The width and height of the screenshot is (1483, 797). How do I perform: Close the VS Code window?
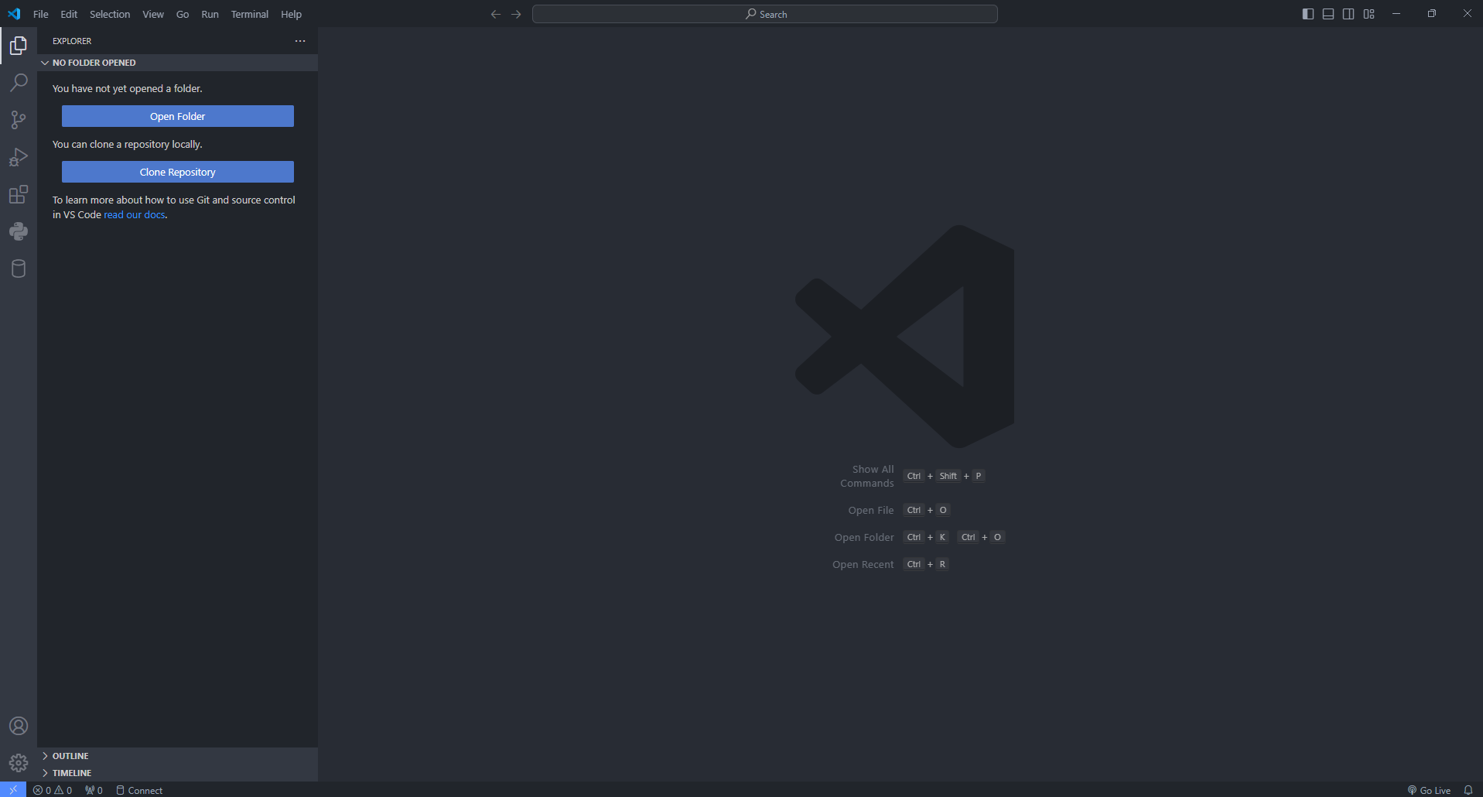(x=1467, y=14)
